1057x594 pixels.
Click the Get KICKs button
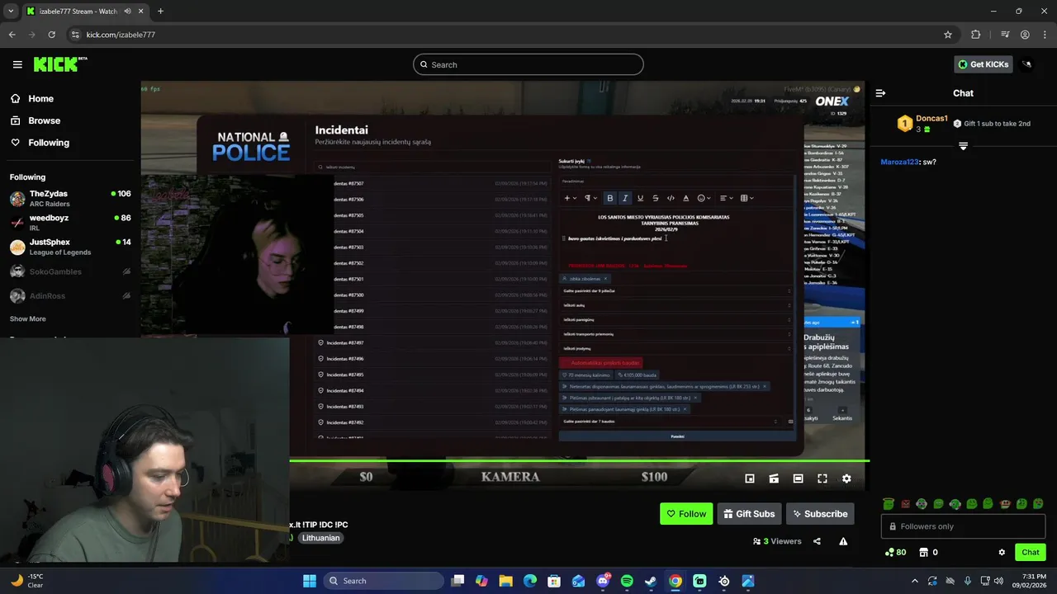pyautogui.click(x=983, y=64)
